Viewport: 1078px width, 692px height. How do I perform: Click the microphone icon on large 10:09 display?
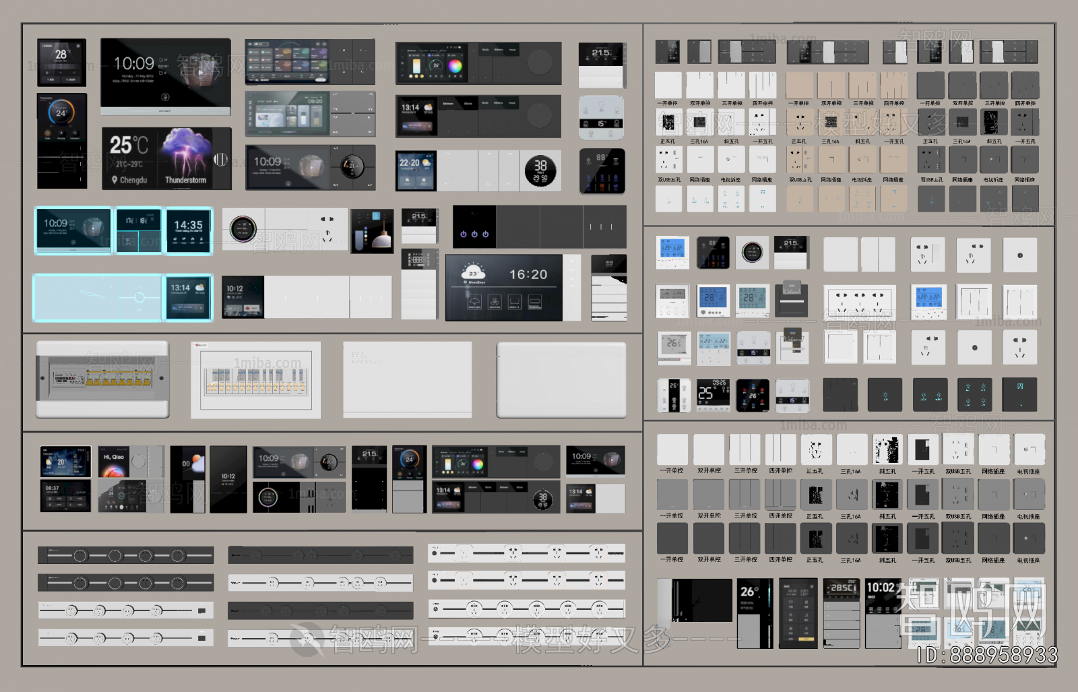coord(165,97)
